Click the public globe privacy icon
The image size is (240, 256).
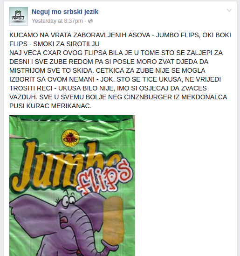[x=90, y=21]
